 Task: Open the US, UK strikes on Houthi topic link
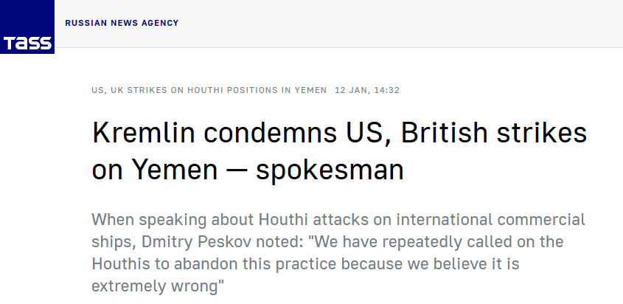[x=209, y=90]
